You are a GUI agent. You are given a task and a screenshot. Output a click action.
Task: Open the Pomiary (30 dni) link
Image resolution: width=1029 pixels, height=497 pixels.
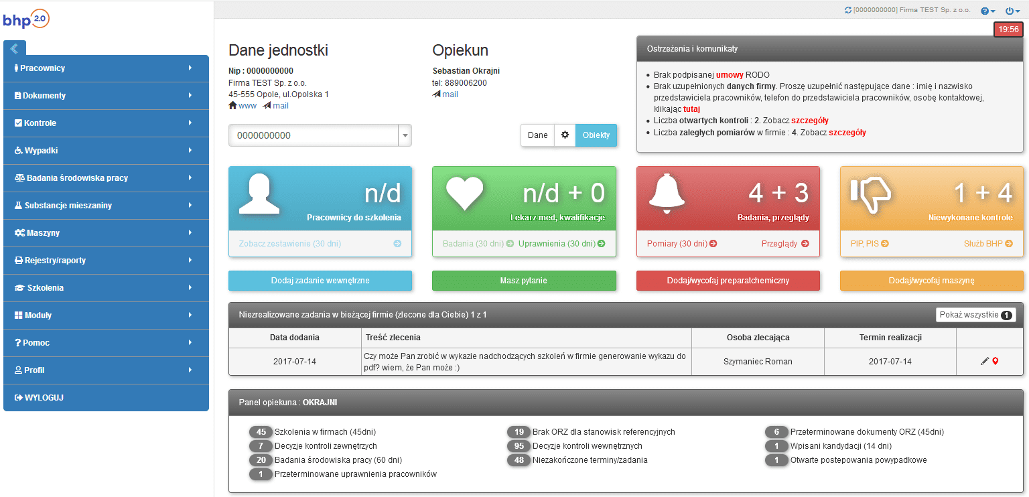point(681,244)
